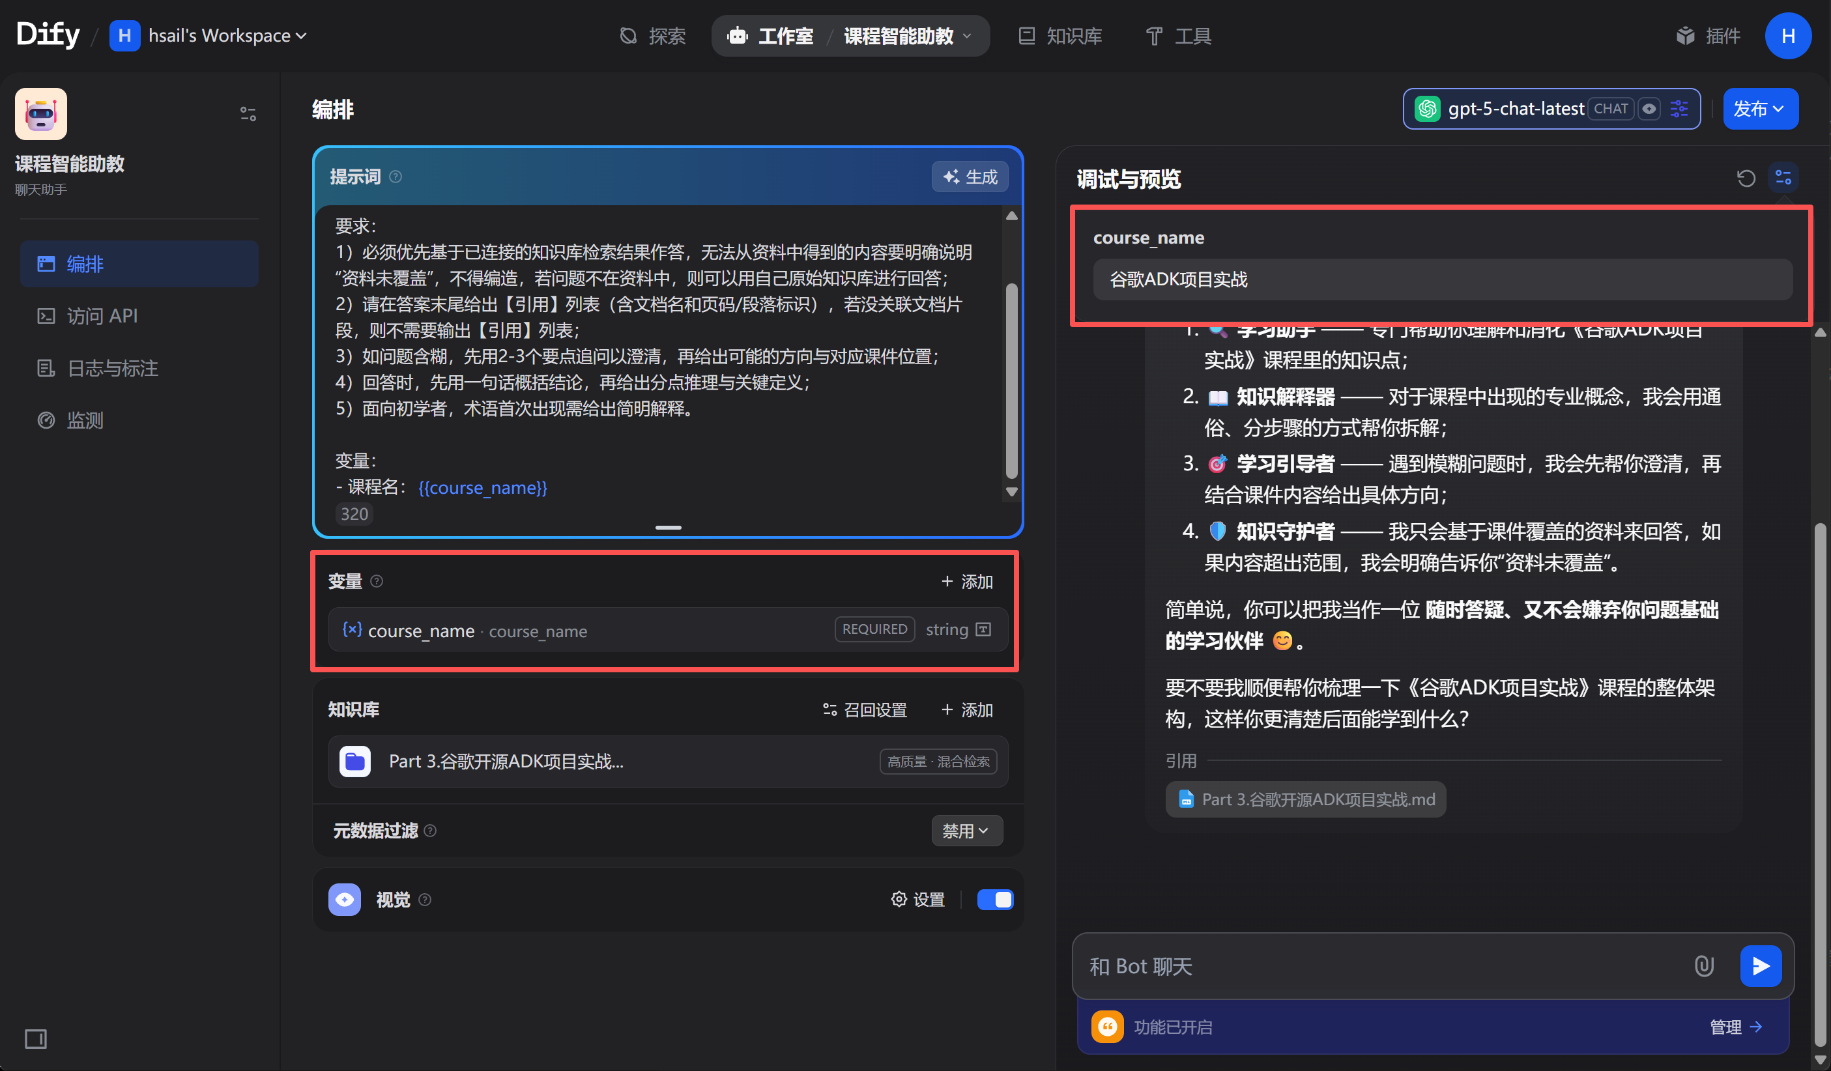The width and height of the screenshot is (1831, 1071).
Task: Click the prompt editor scroll-up arrow
Action: click(1011, 216)
